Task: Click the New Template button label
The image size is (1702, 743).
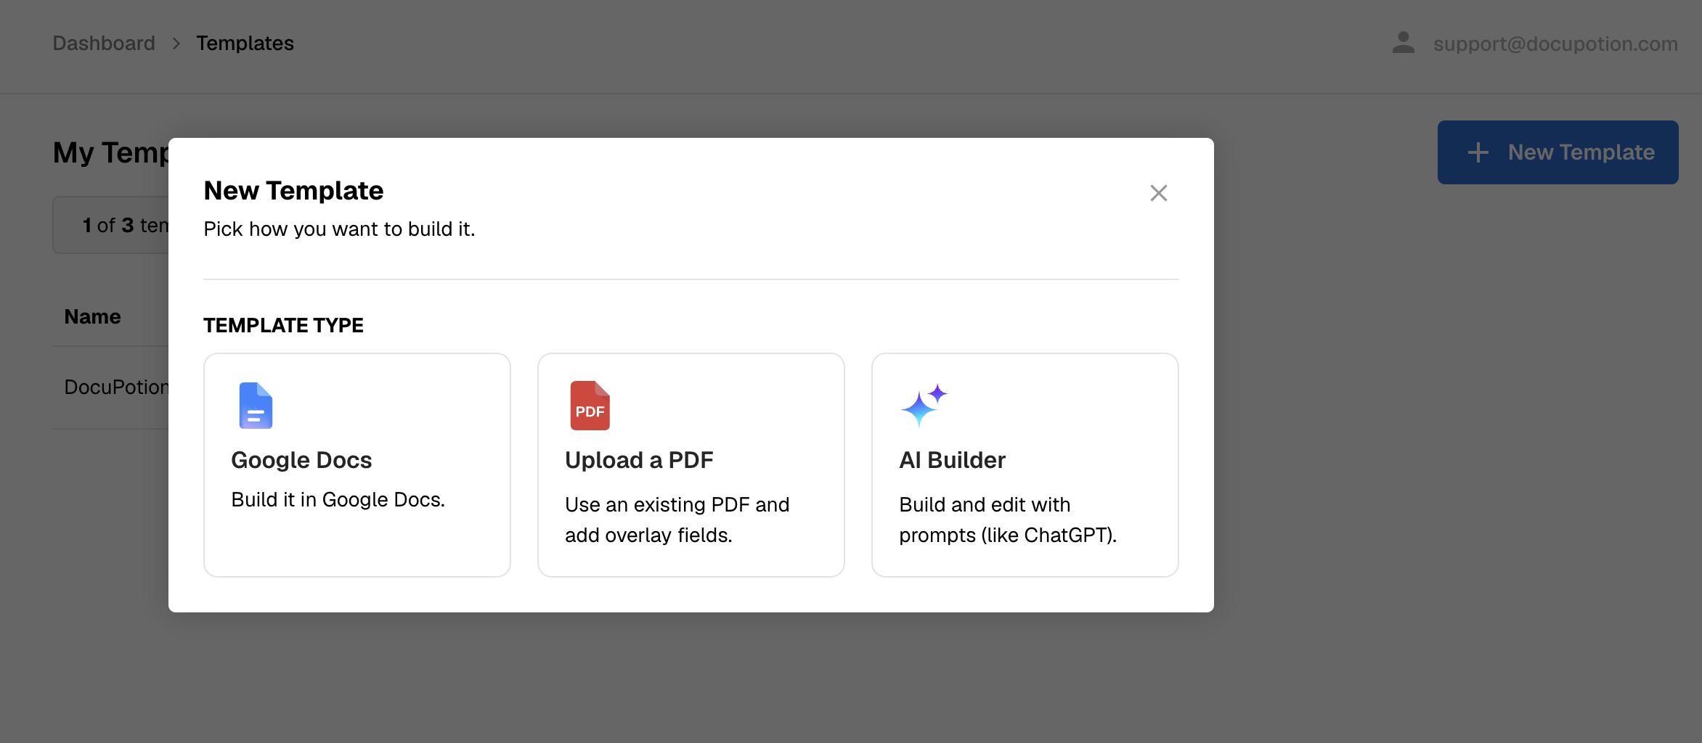Action: (1581, 152)
